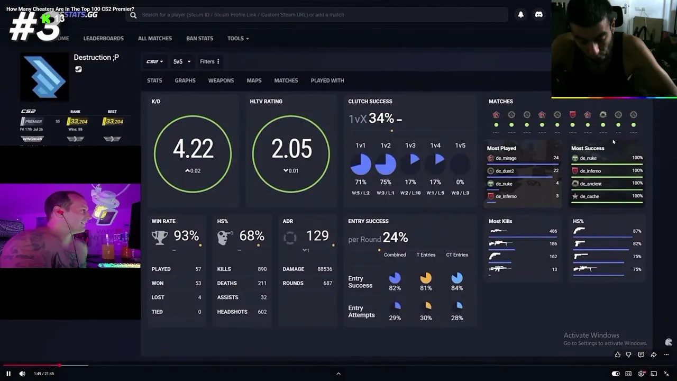
Task: Toggle closed captions
Action: click(x=628, y=374)
